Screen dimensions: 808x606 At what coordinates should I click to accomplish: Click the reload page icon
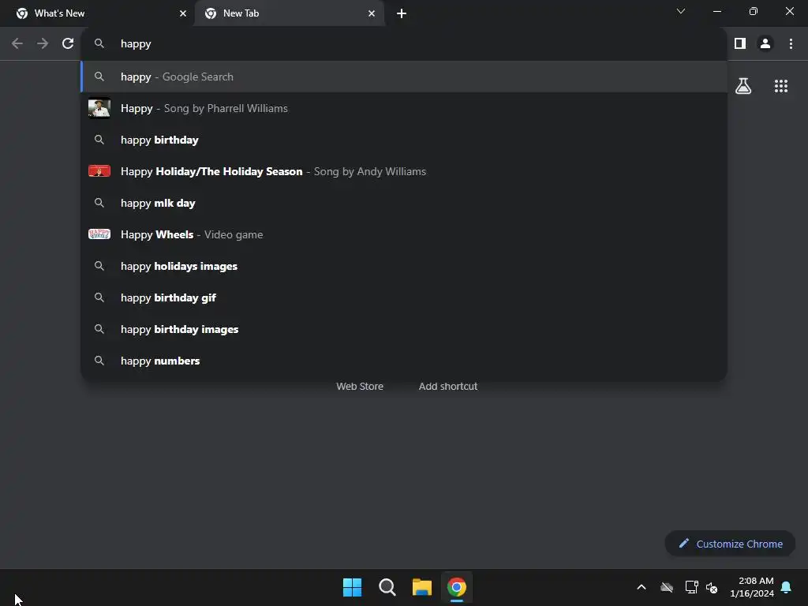point(68,44)
